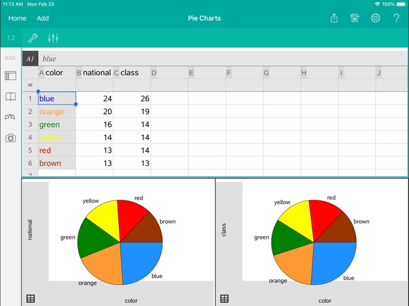409x306 pixels.
Task: Select column F header
Action: pyautogui.click(x=244, y=72)
